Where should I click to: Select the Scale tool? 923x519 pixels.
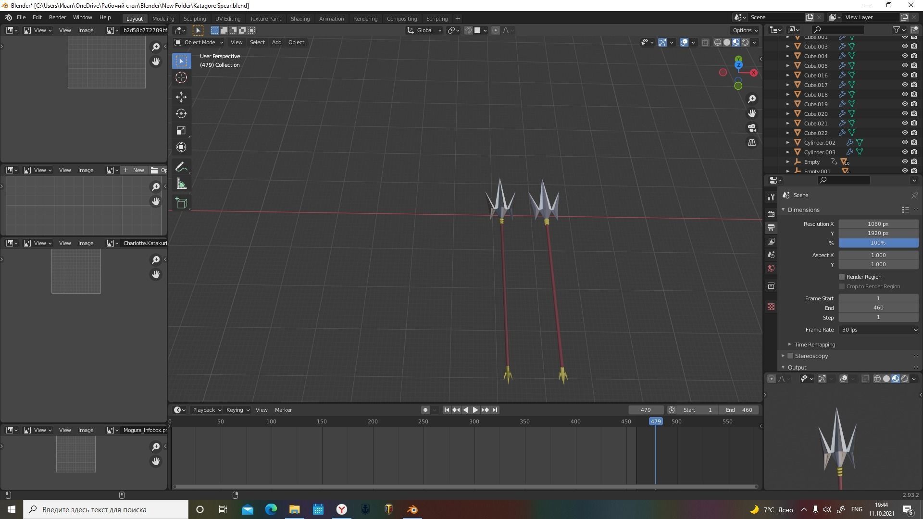[x=181, y=130]
